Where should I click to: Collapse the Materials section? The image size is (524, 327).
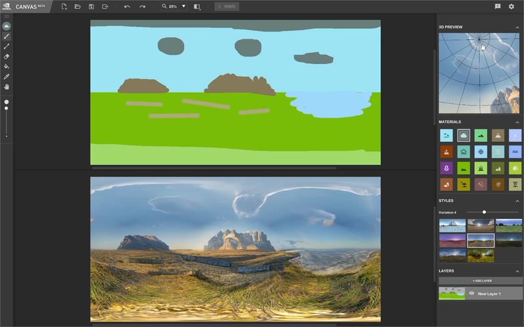click(x=517, y=122)
